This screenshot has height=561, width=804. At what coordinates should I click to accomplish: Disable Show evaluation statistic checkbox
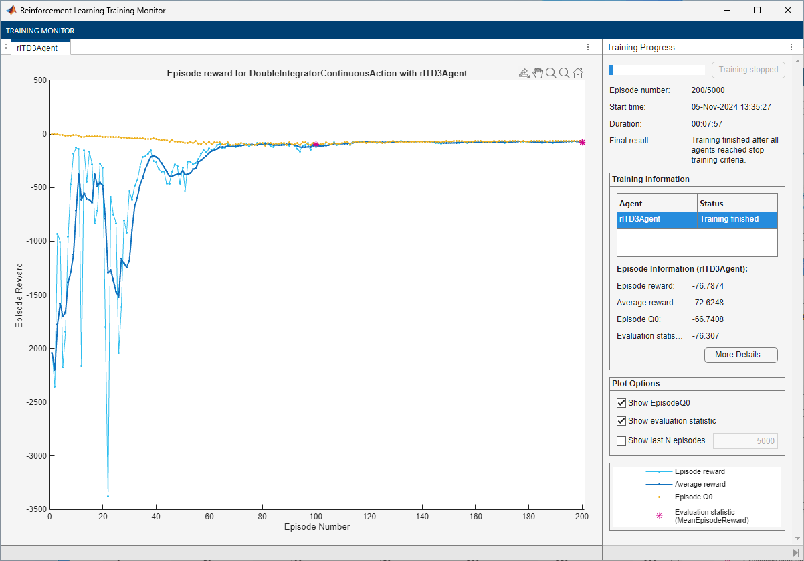point(621,421)
